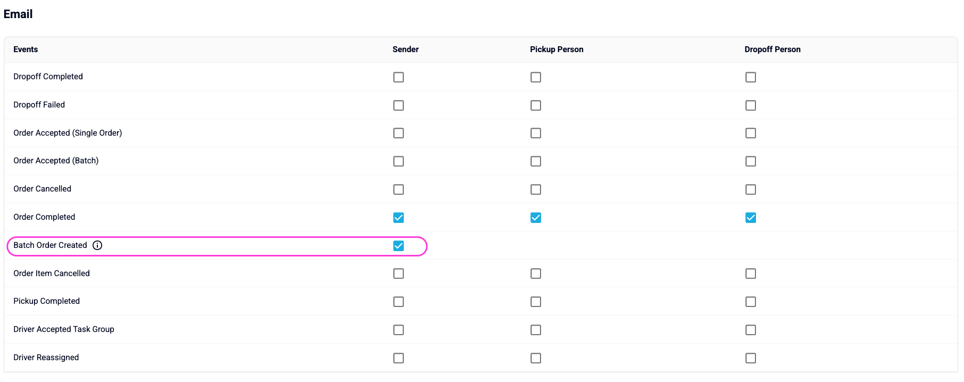Click the Pickup Person column header
Viewport: 964px width, 382px height.
[556, 49]
